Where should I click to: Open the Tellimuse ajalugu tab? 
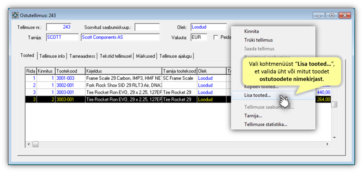(x=176, y=56)
